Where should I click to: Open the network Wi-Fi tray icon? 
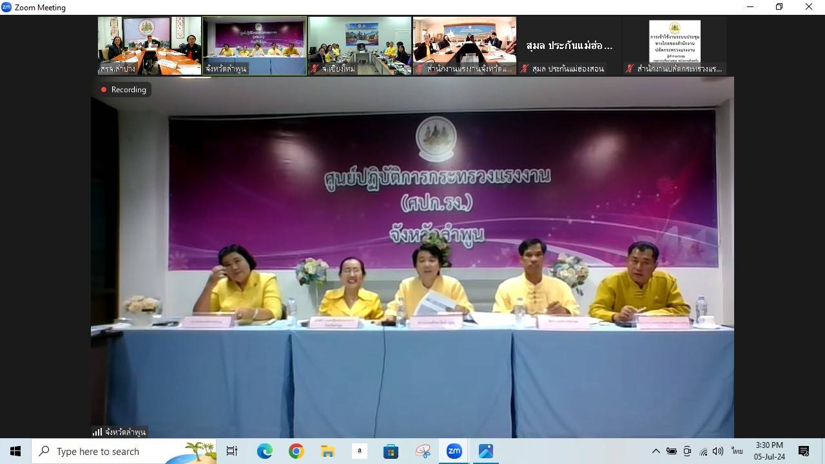click(703, 451)
